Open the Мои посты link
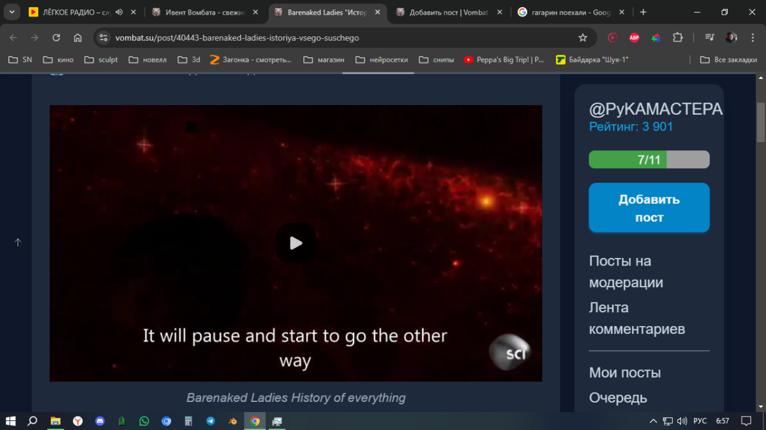This screenshot has height=430, width=766. click(x=625, y=373)
